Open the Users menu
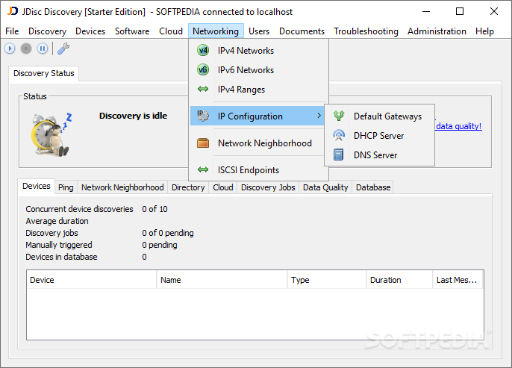 coord(259,31)
